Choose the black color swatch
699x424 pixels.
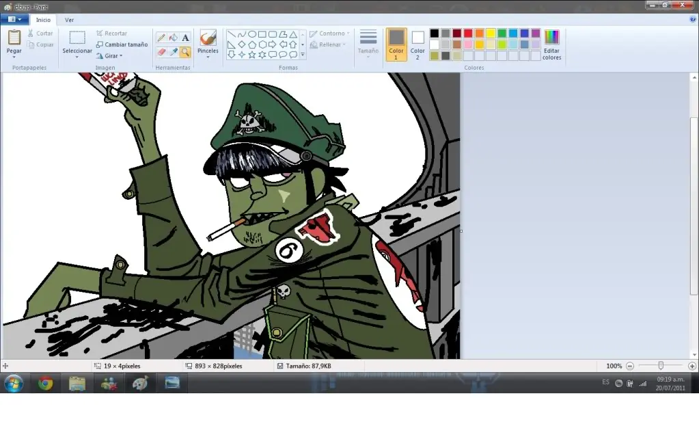coord(434,33)
